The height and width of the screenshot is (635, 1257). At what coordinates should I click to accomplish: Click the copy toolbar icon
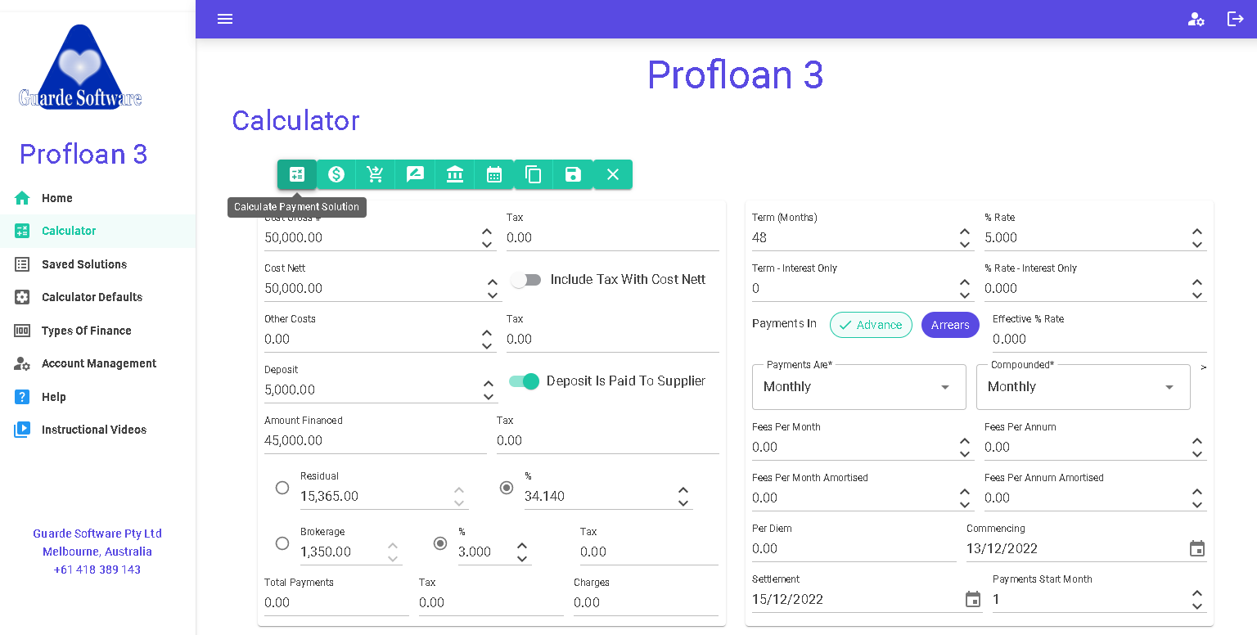coord(534,174)
